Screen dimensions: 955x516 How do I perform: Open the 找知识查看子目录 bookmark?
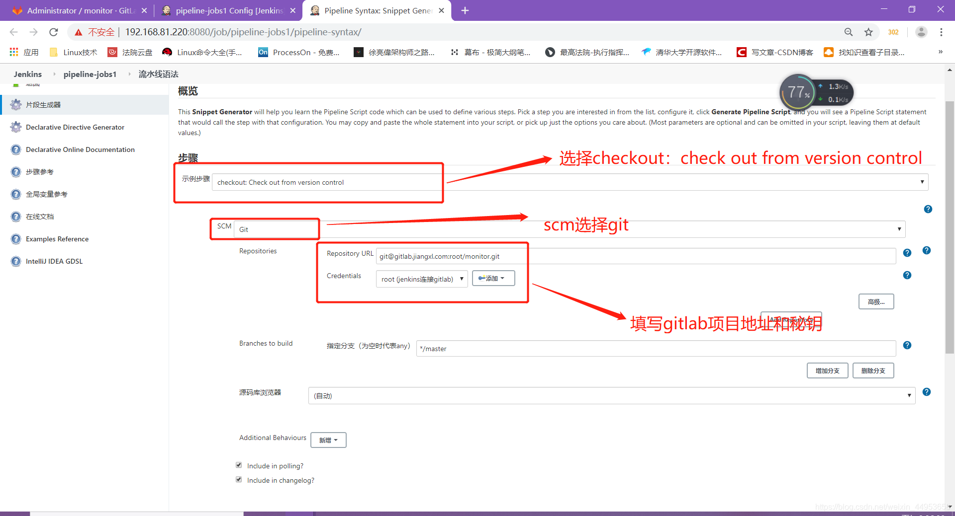click(x=864, y=52)
